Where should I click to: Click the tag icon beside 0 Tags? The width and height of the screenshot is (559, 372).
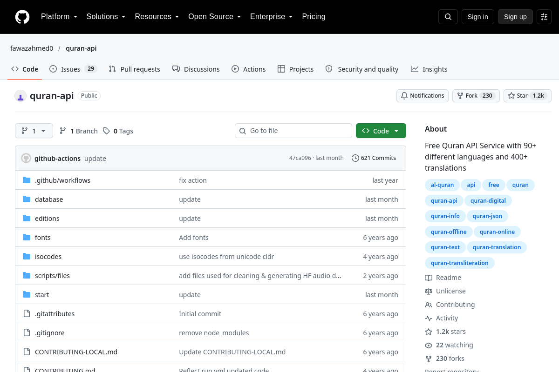(106, 131)
